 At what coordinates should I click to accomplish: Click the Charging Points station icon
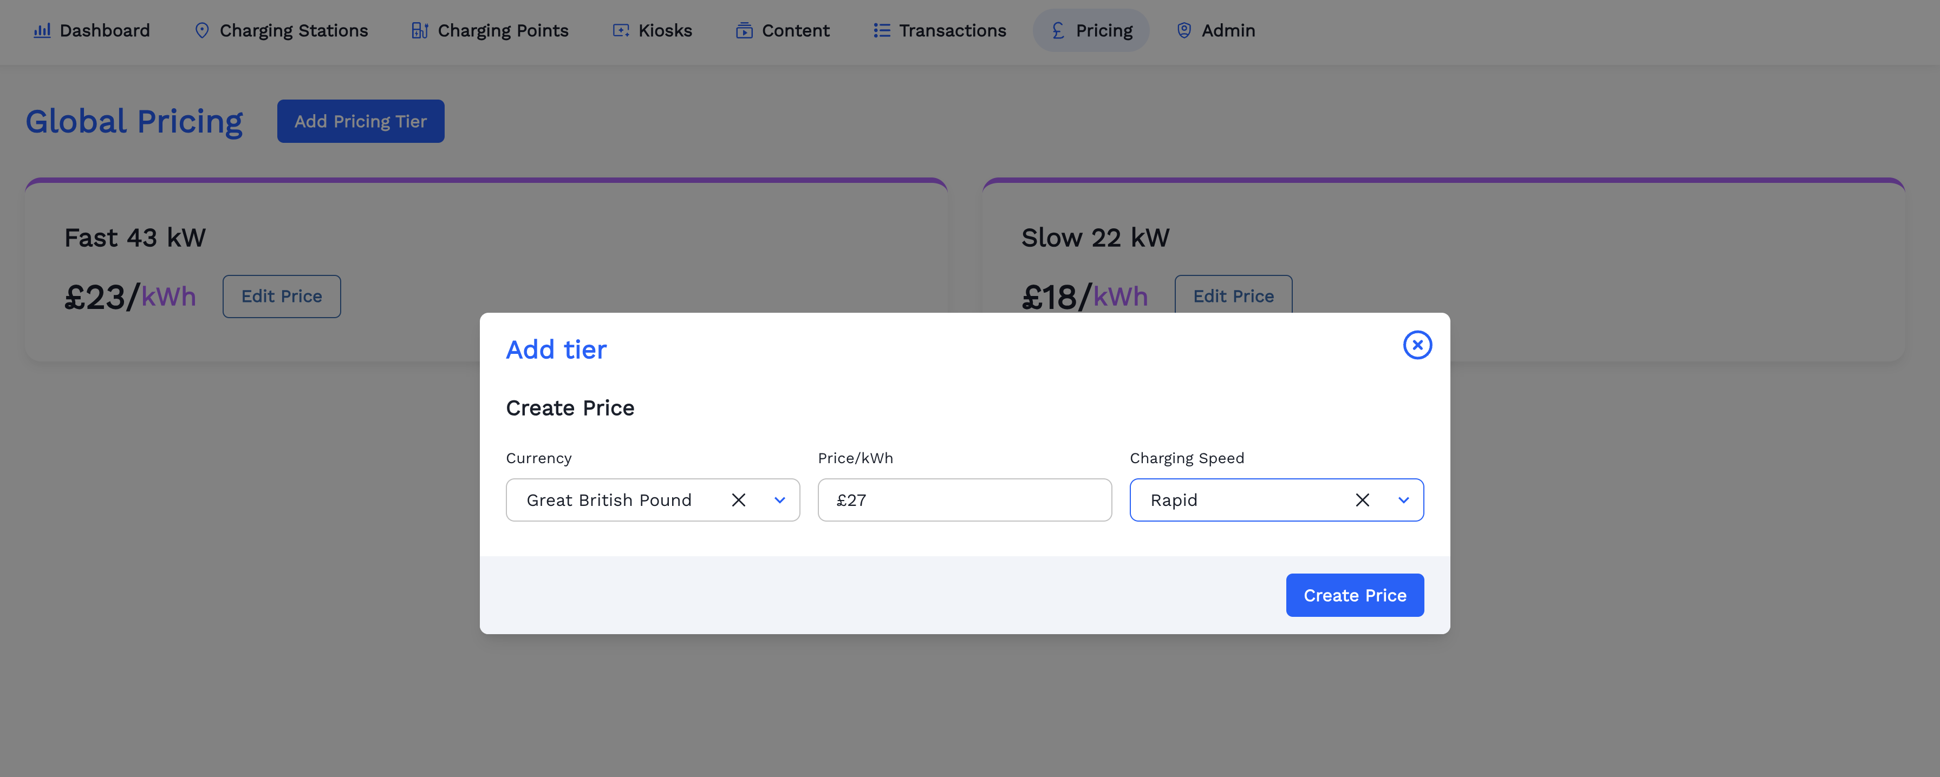pos(420,30)
